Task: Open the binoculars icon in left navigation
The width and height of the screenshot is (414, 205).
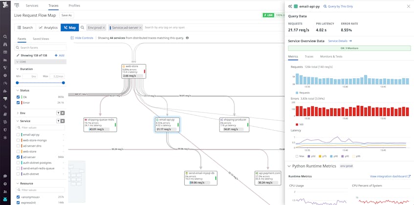Action: 5,45
